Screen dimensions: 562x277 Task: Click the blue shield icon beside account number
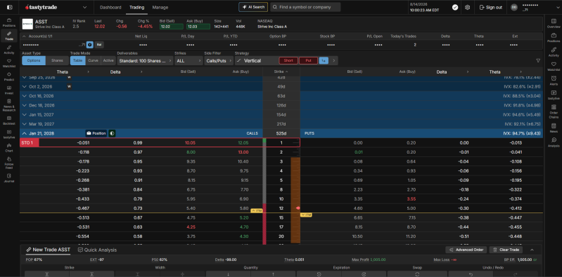89,45
